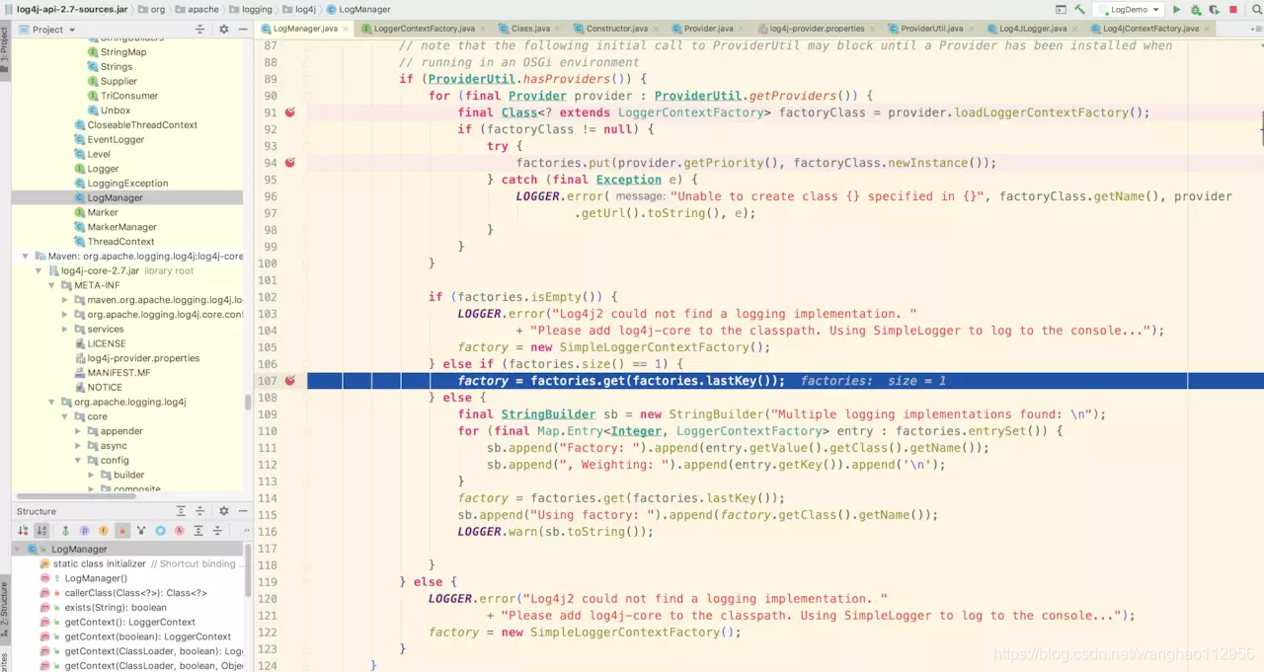The image size is (1264, 672).
Task: Remove breakpoint on line 91
Action: tap(290, 112)
